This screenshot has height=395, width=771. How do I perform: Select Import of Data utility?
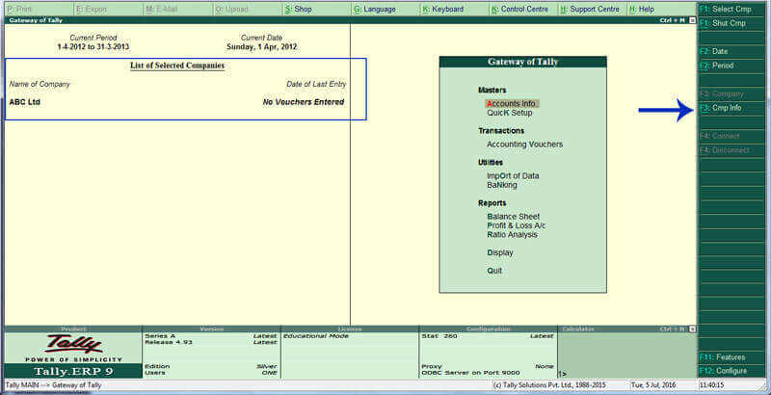(x=513, y=176)
